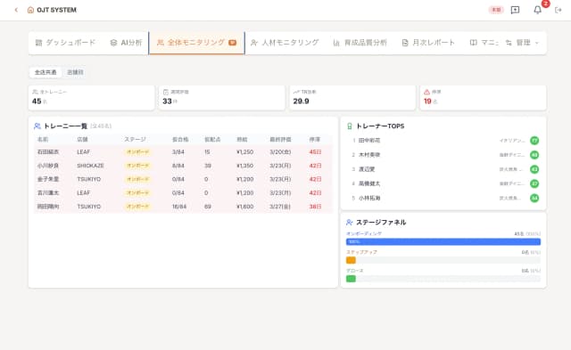The height and width of the screenshot is (350, 571).
Task: Click the ¥1,600 wage cell
Action: tap(244, 207)
